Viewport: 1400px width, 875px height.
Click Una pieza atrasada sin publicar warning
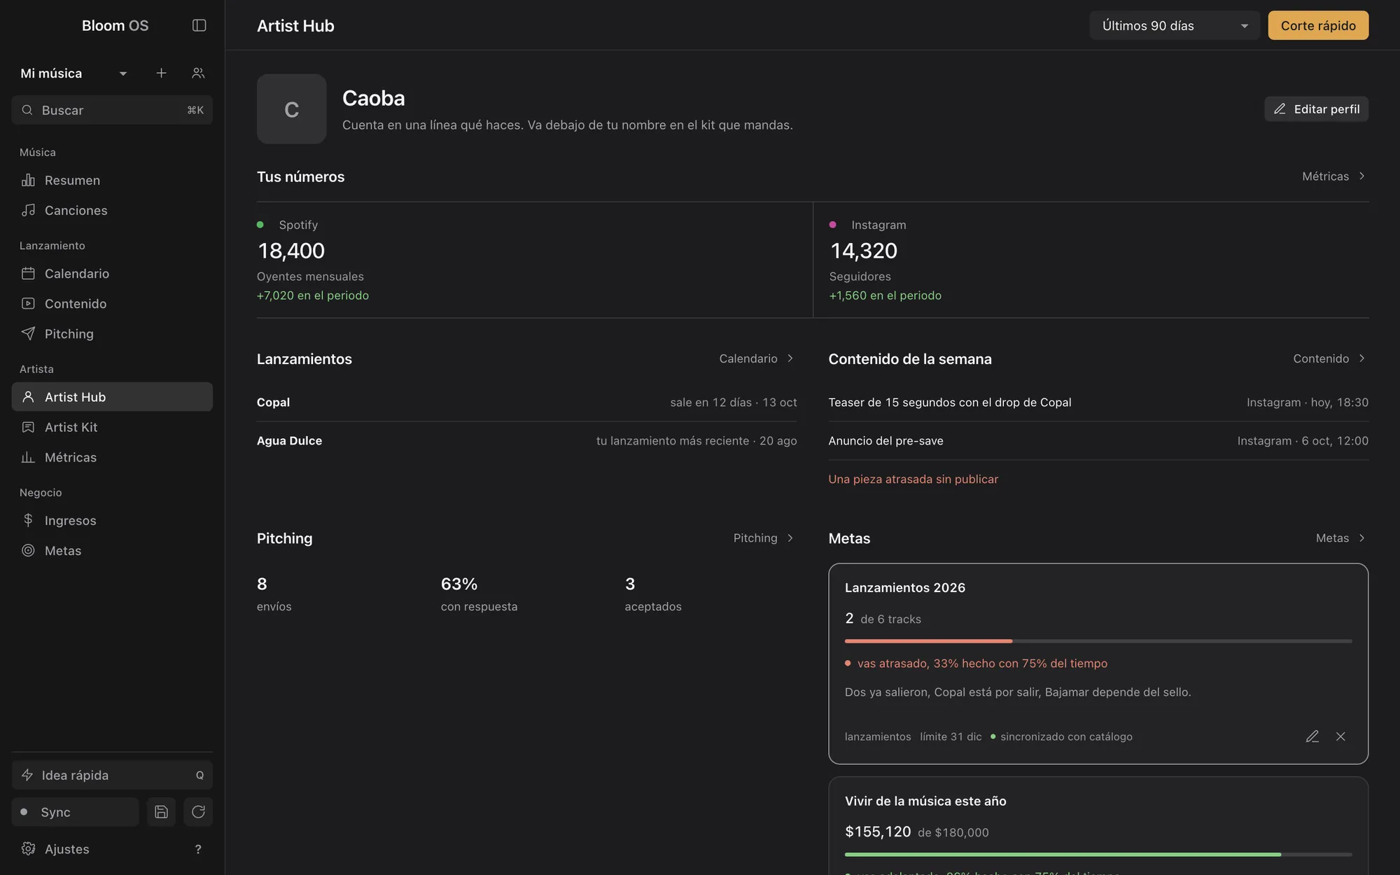pyautogui.click(x=913, y=479)
